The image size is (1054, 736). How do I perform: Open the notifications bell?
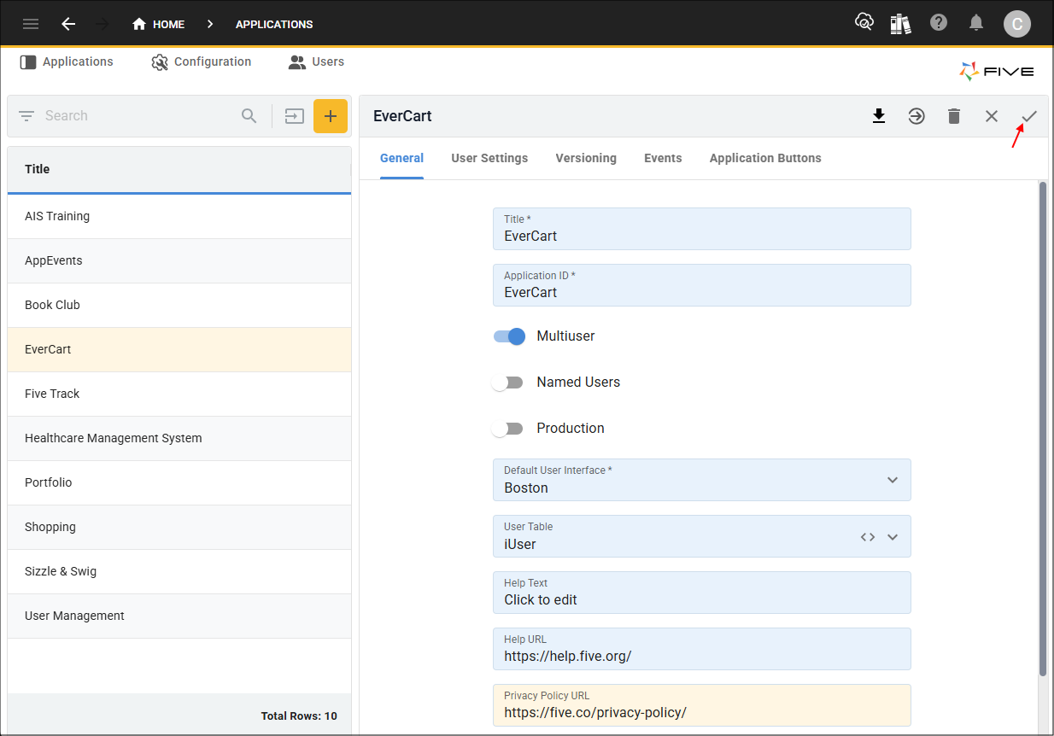976,23
